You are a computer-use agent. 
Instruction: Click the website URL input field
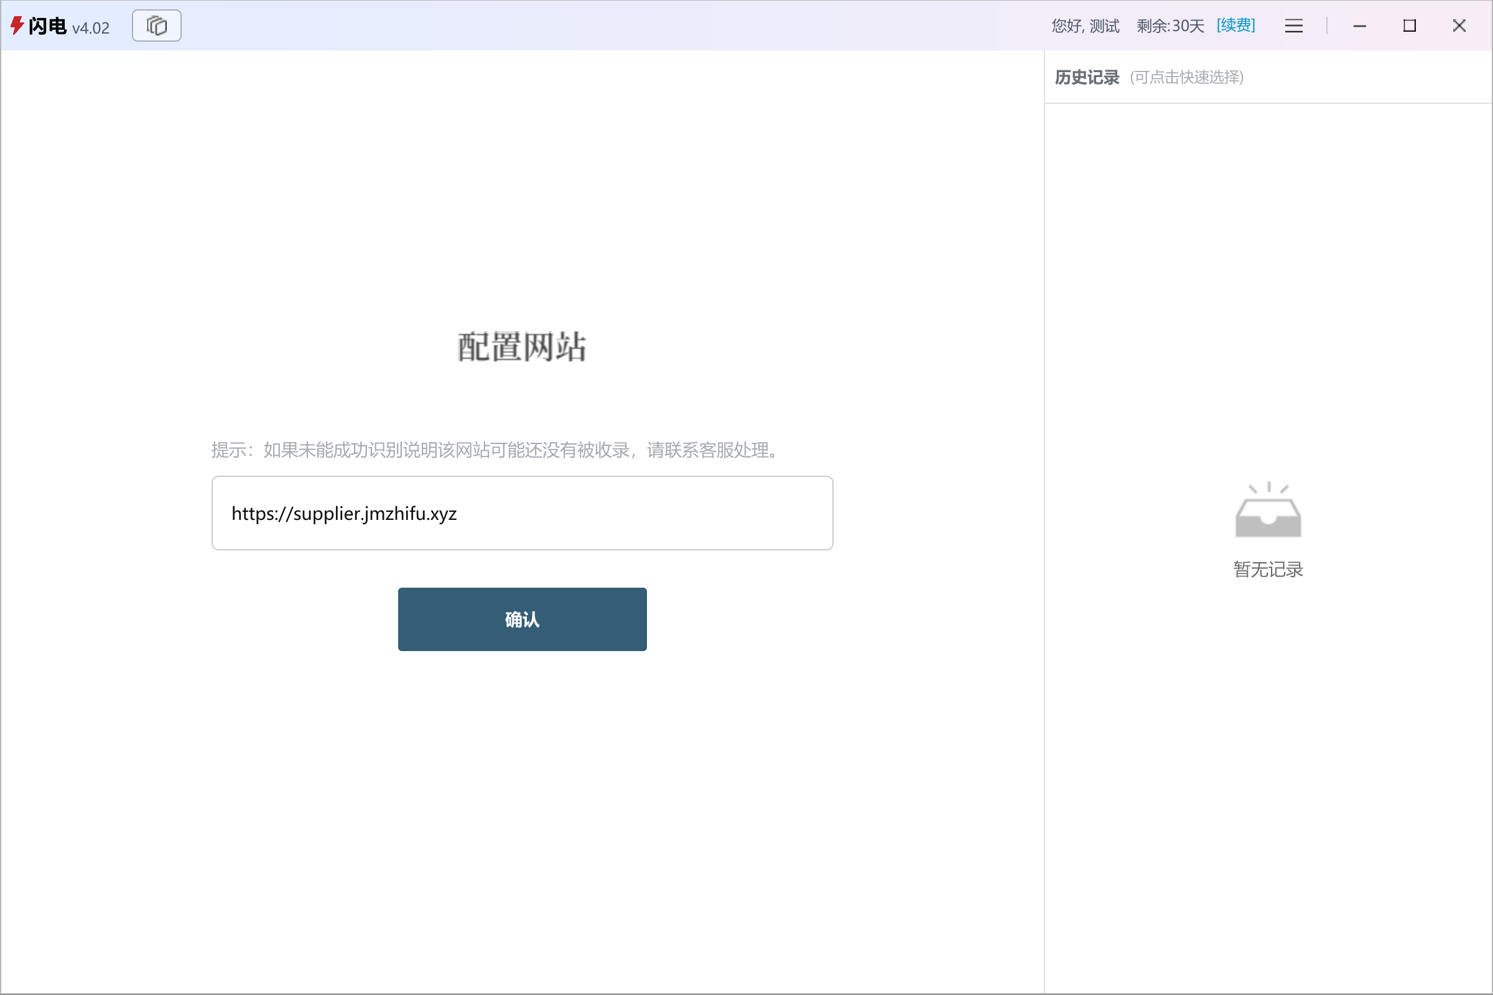coord(522,512)
